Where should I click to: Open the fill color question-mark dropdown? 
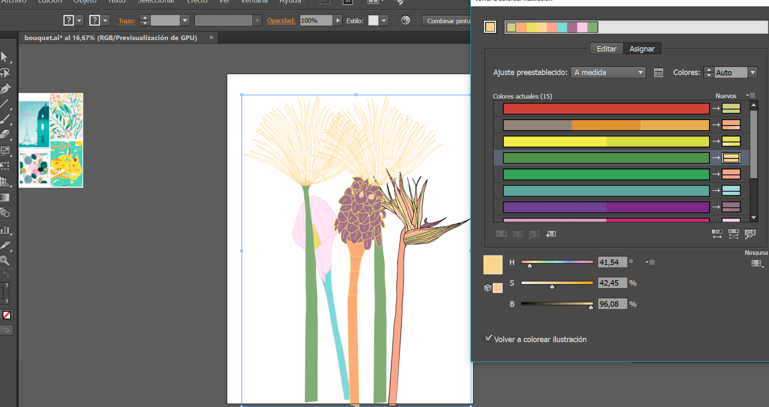[79, 20]
